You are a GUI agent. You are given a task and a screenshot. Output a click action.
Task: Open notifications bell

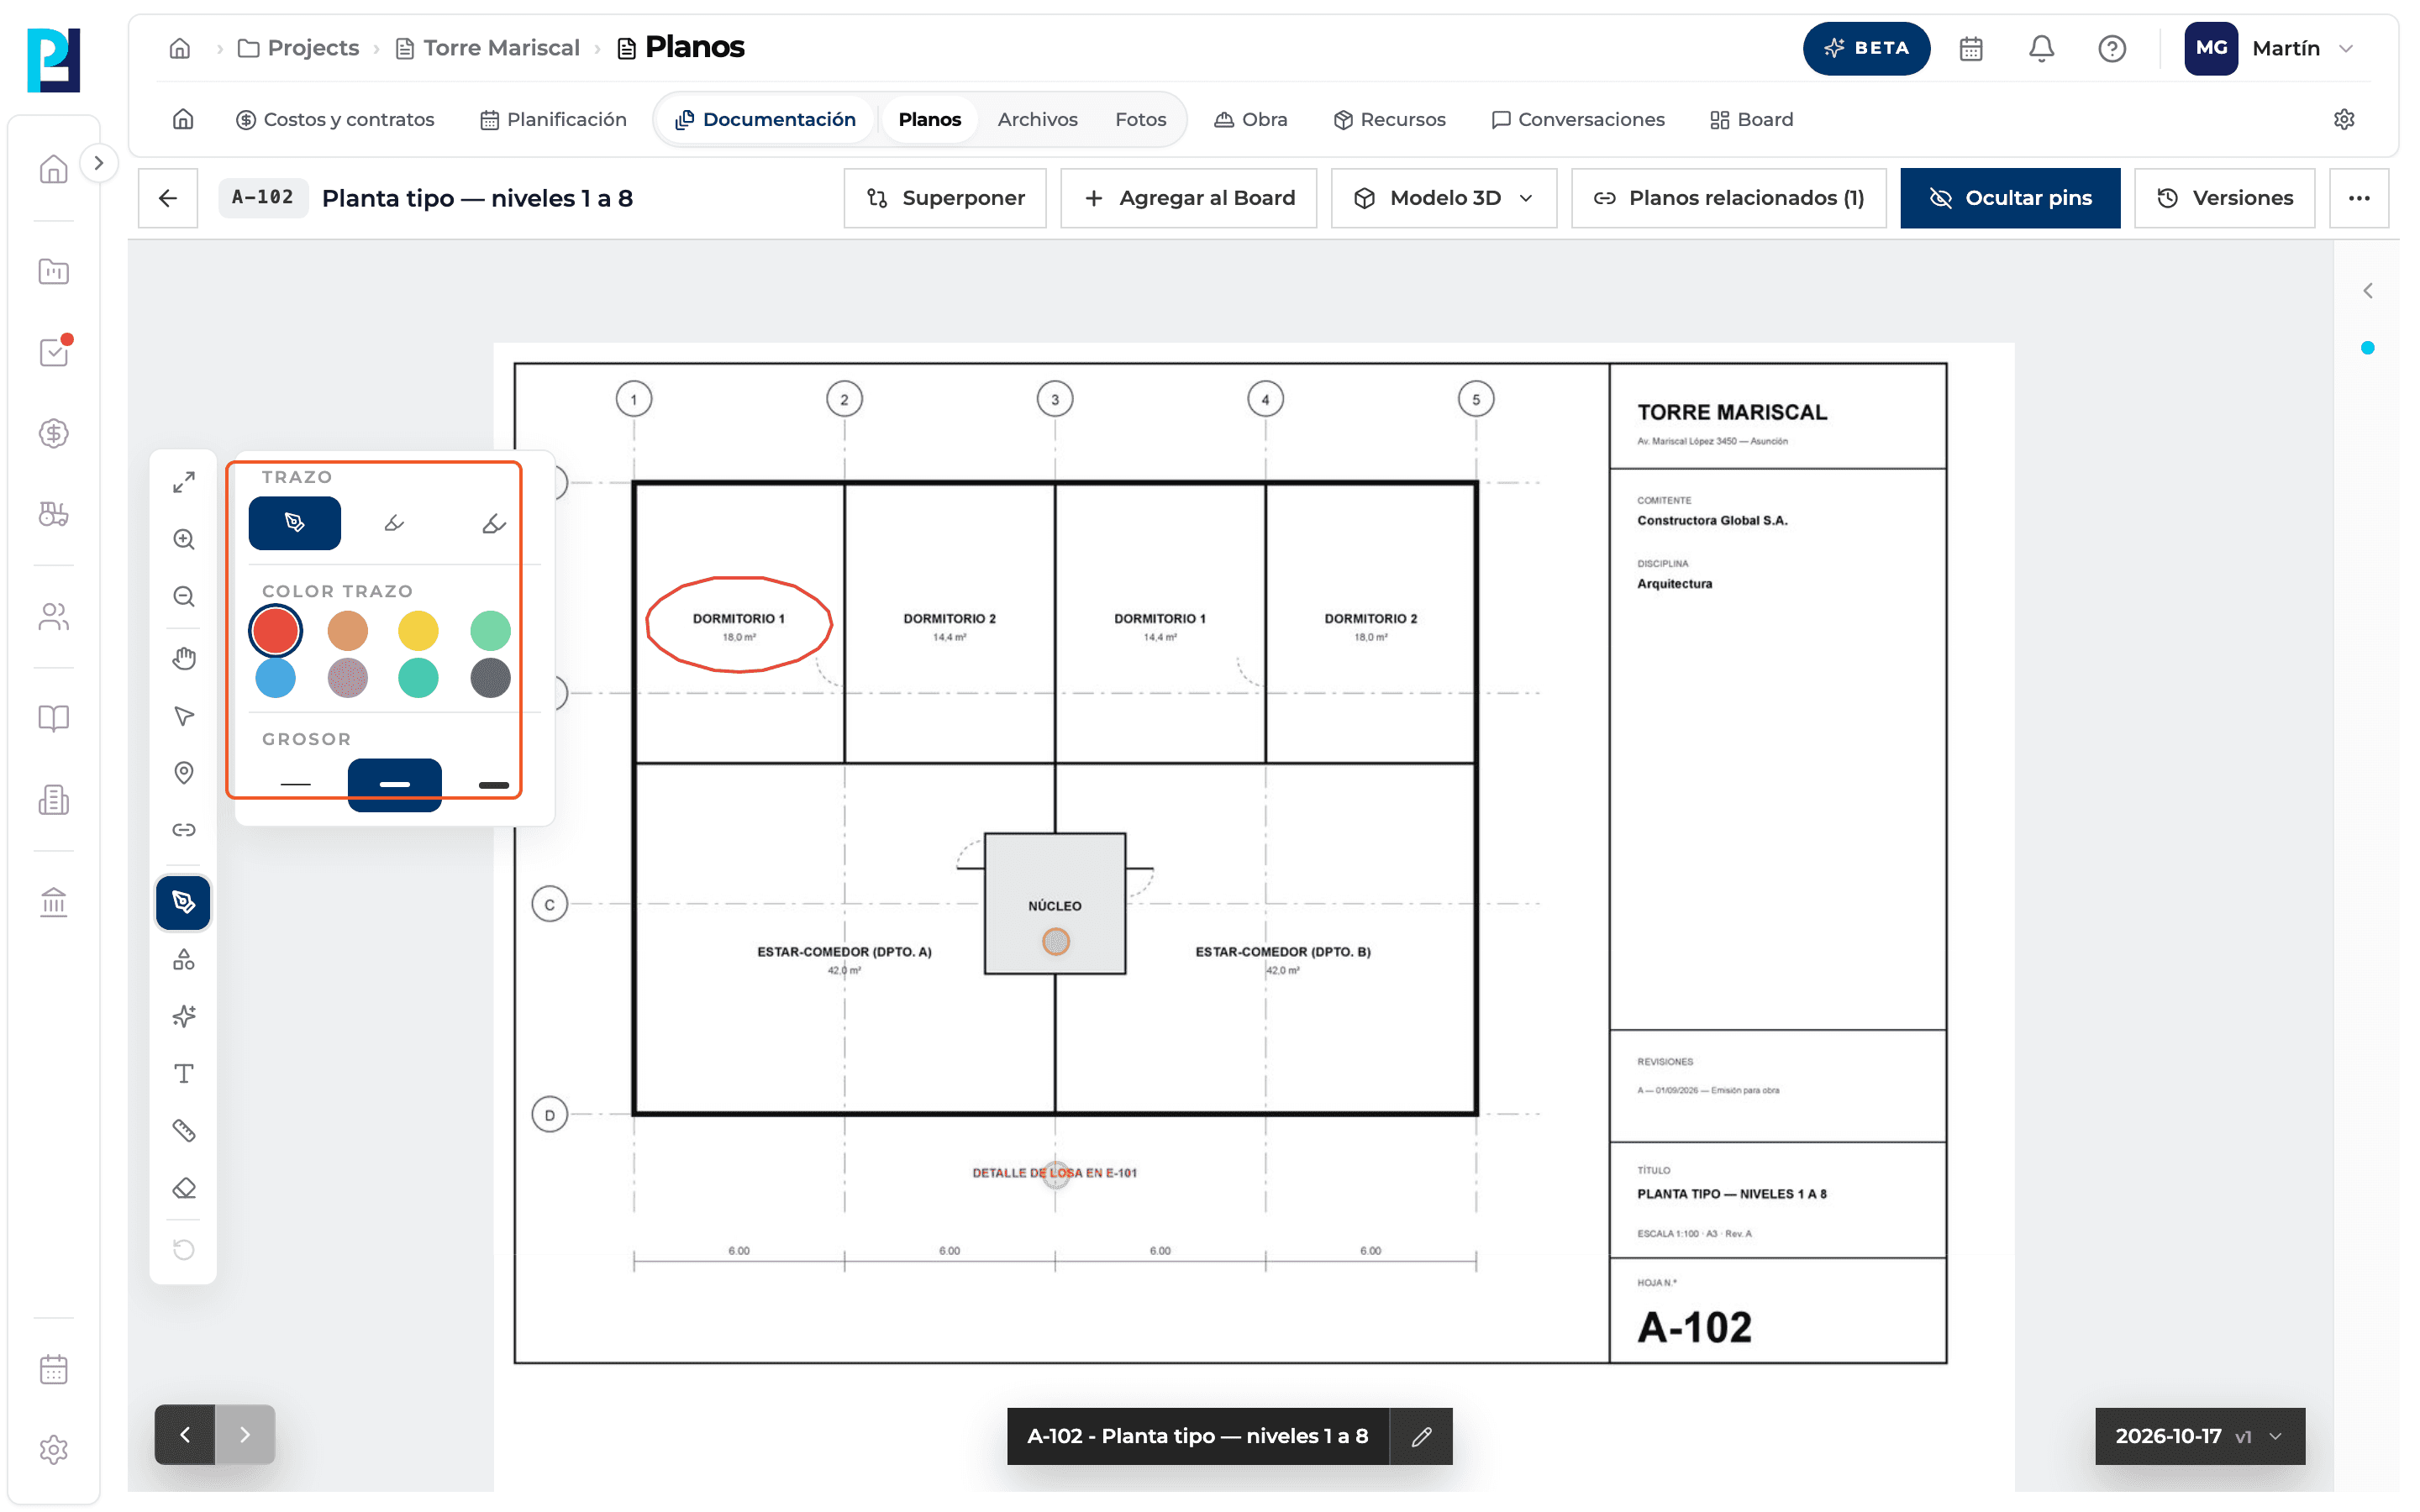click(2041, 48)
